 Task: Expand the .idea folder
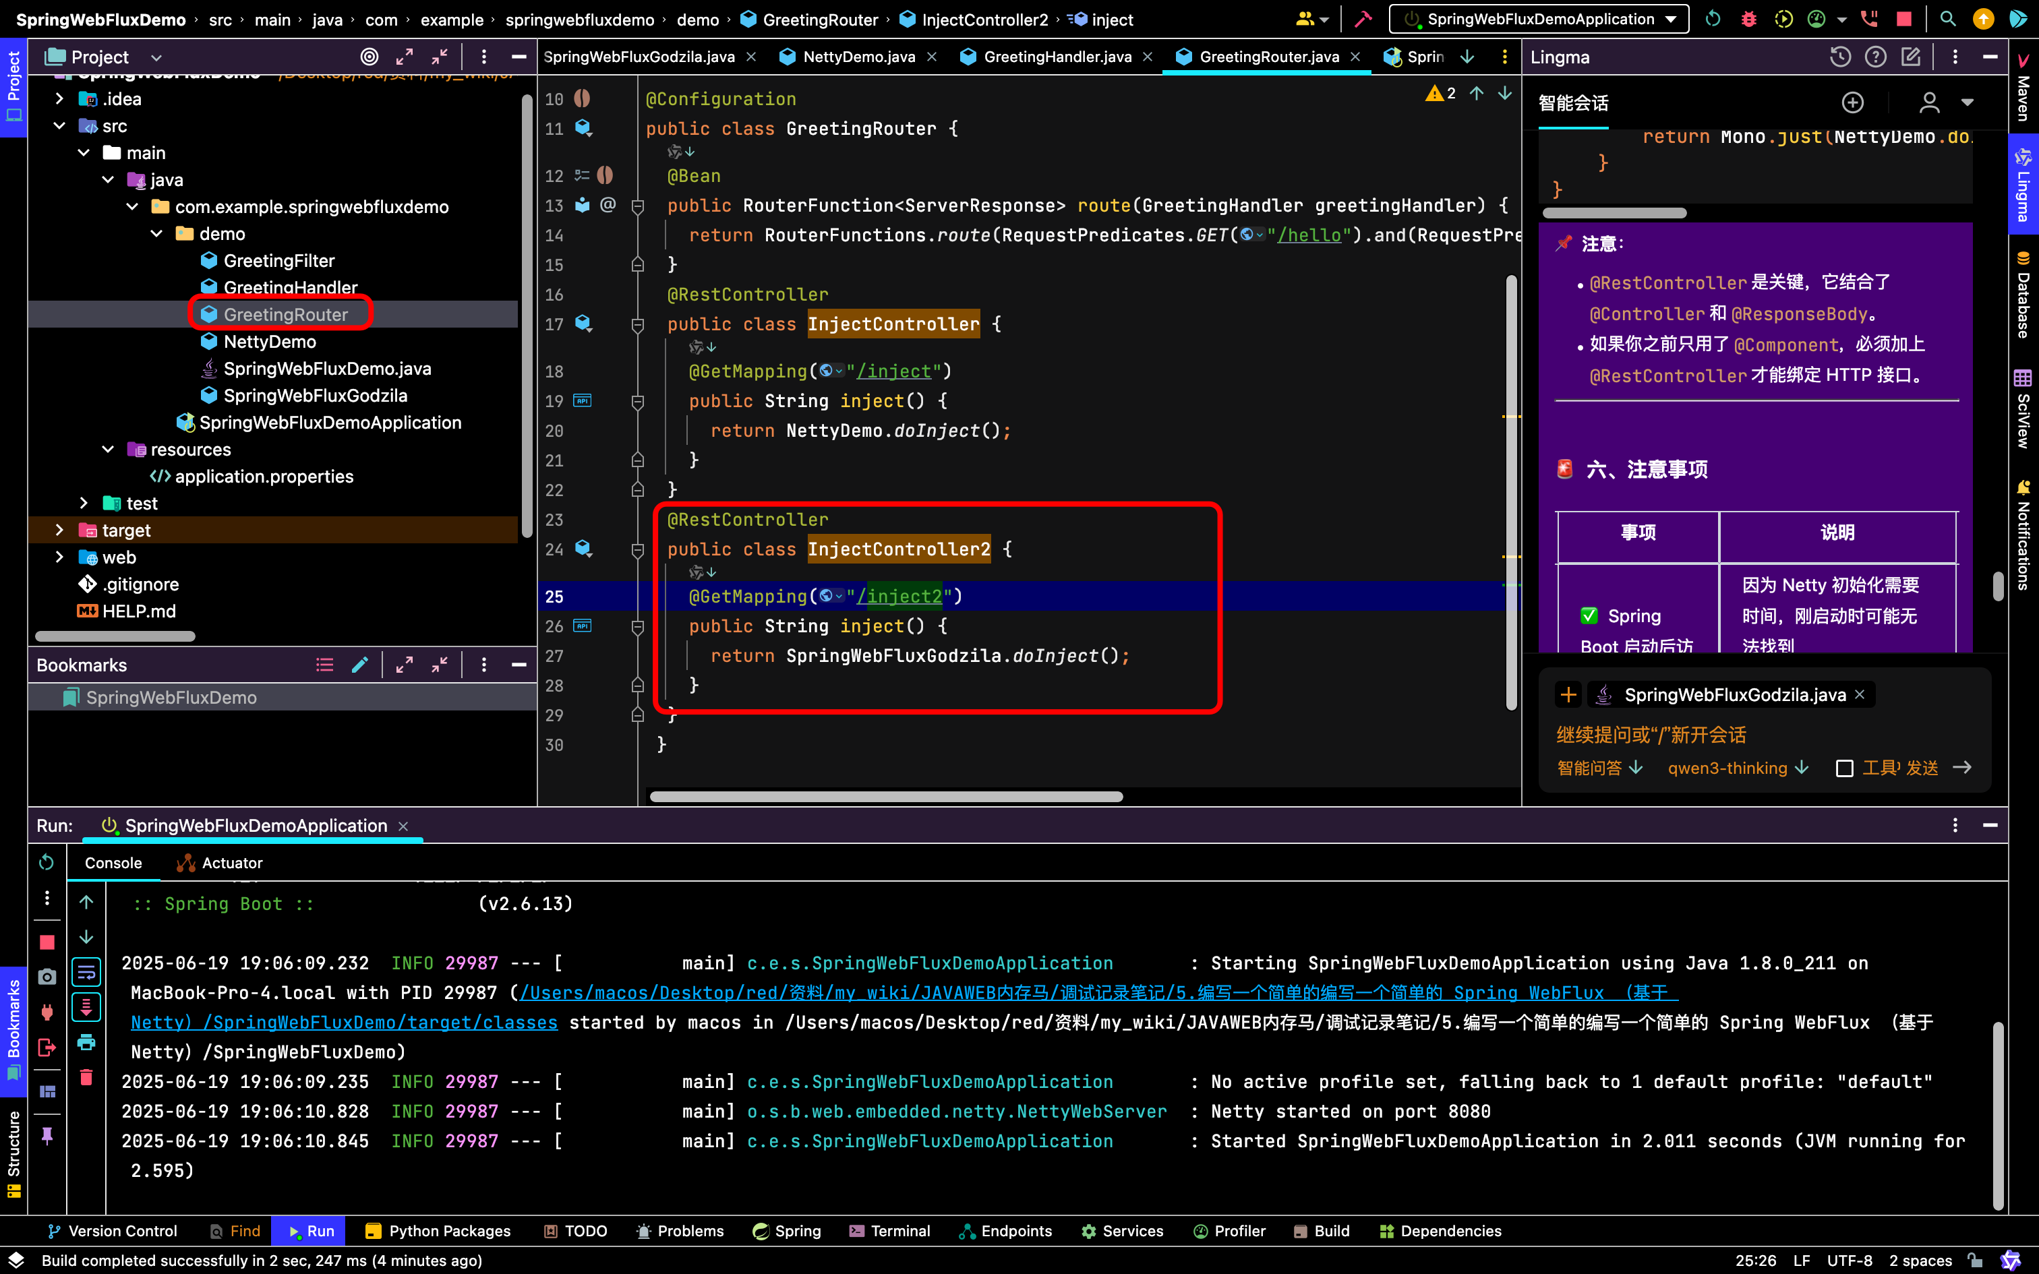click(59, 98)
